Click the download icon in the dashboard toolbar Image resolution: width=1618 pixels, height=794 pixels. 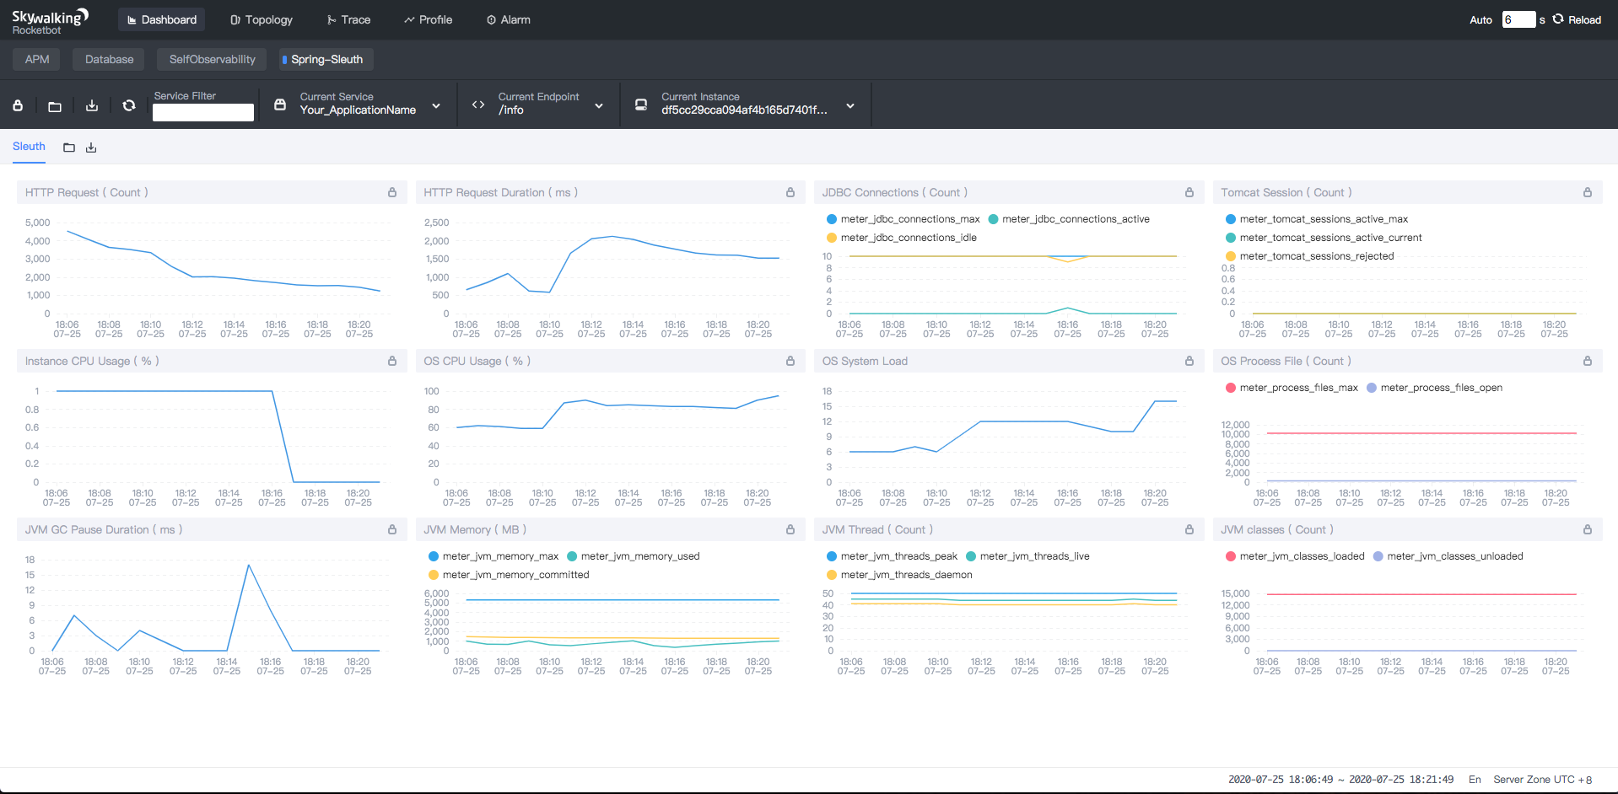pos(92,105)
